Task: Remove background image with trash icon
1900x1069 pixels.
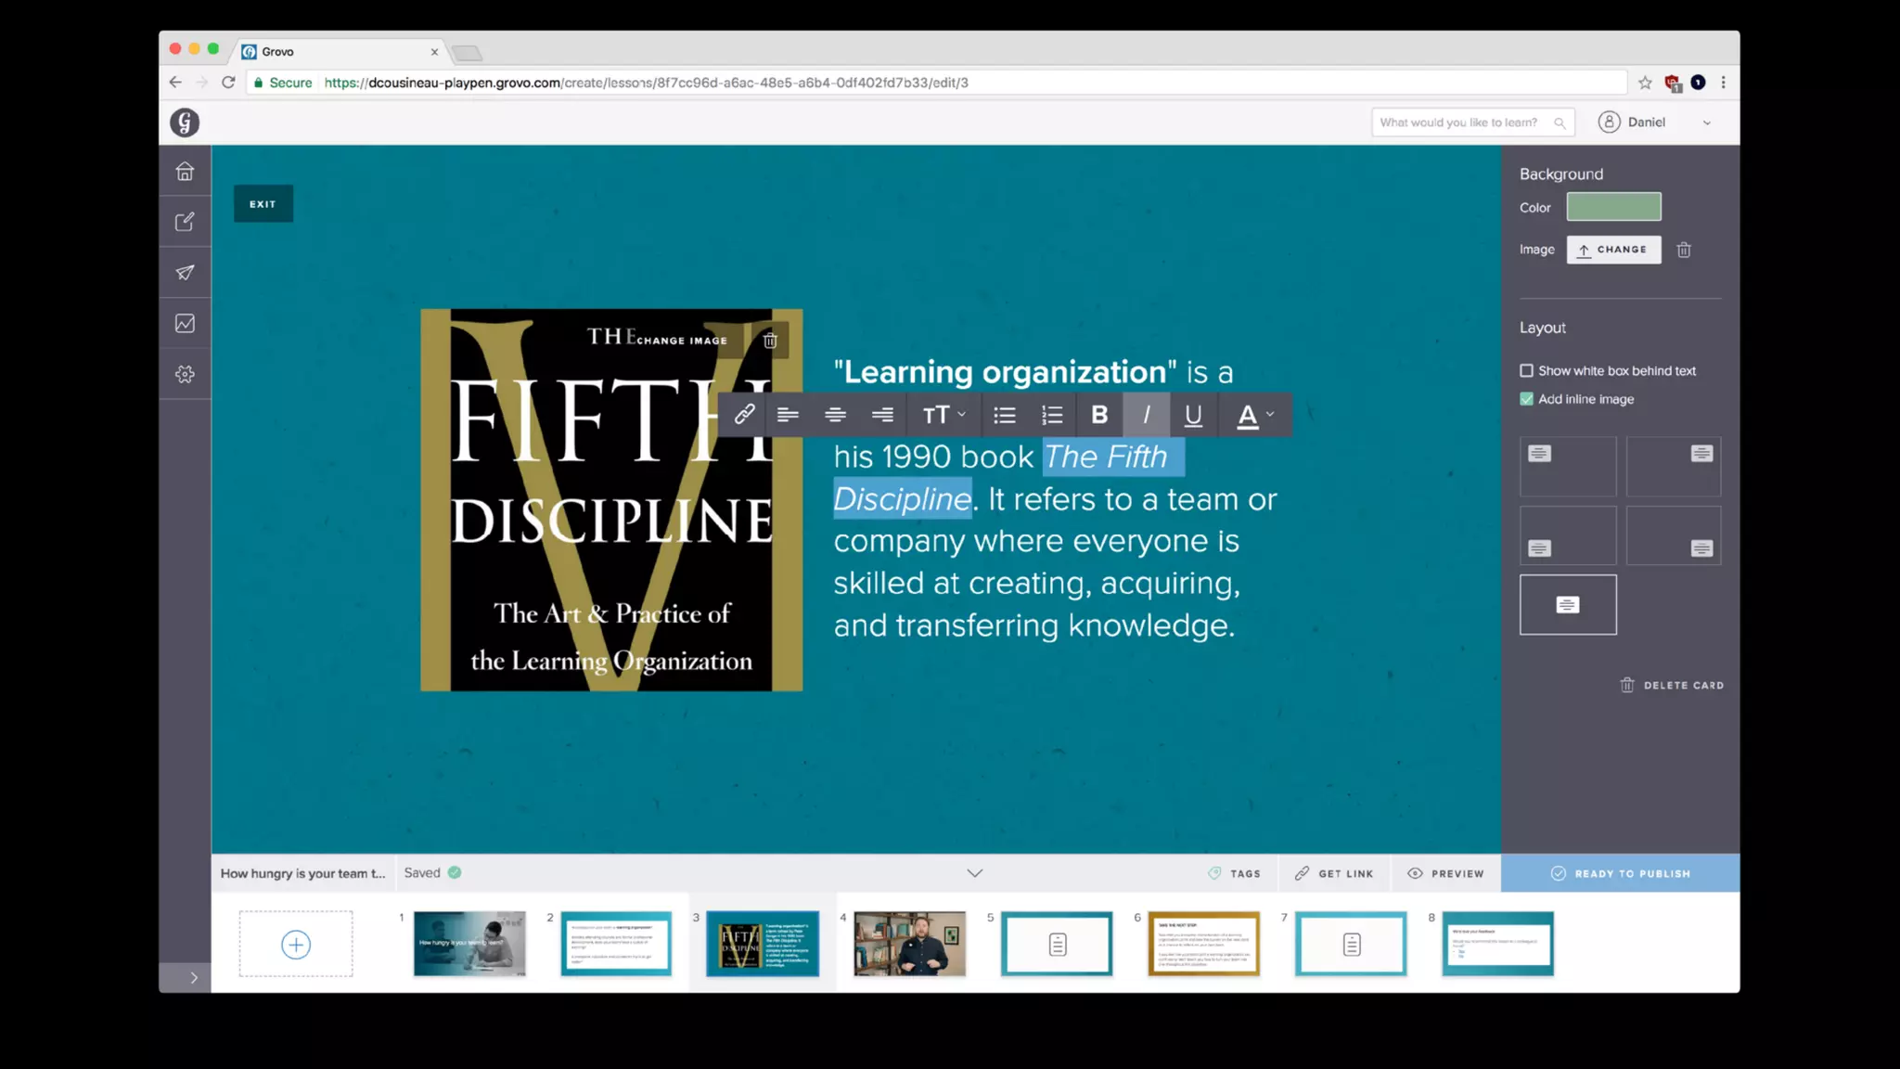Action: tap(1684, 250)
